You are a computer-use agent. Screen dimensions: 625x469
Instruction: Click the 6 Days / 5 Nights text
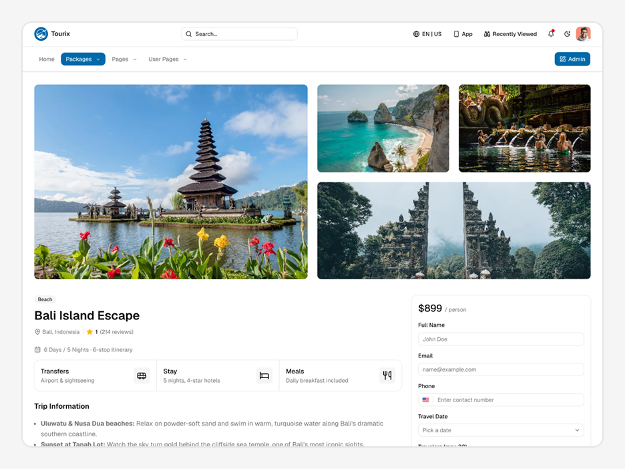click(66, 350)
